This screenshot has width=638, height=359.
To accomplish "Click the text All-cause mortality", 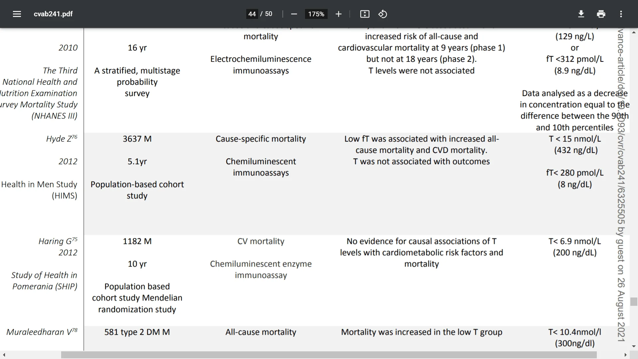I will click(261, 332).
